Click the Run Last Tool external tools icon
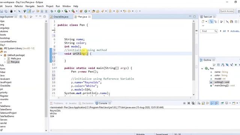This screenshot has height=135, width=240. [73, 11]
